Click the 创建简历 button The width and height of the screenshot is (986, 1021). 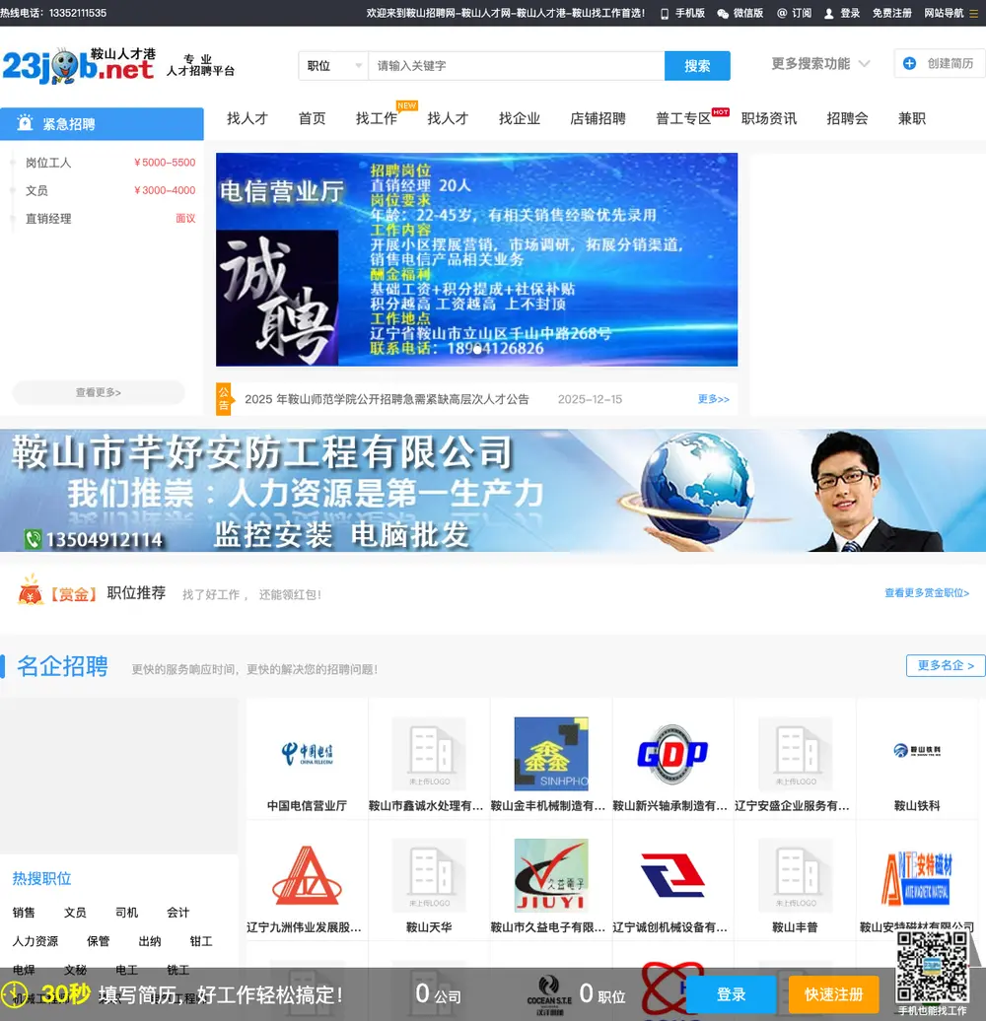939,63
